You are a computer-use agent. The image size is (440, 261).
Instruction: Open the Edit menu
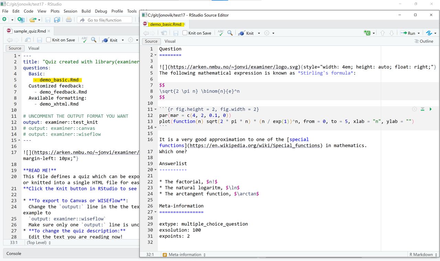point(16,11)
